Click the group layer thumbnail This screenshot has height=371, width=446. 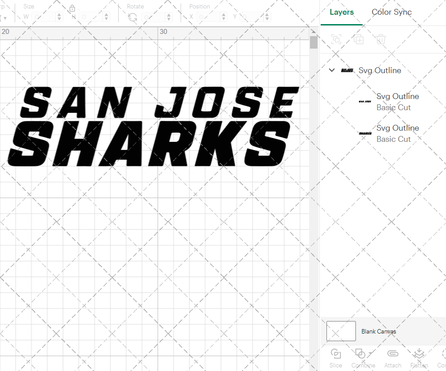tap(347, 70)
